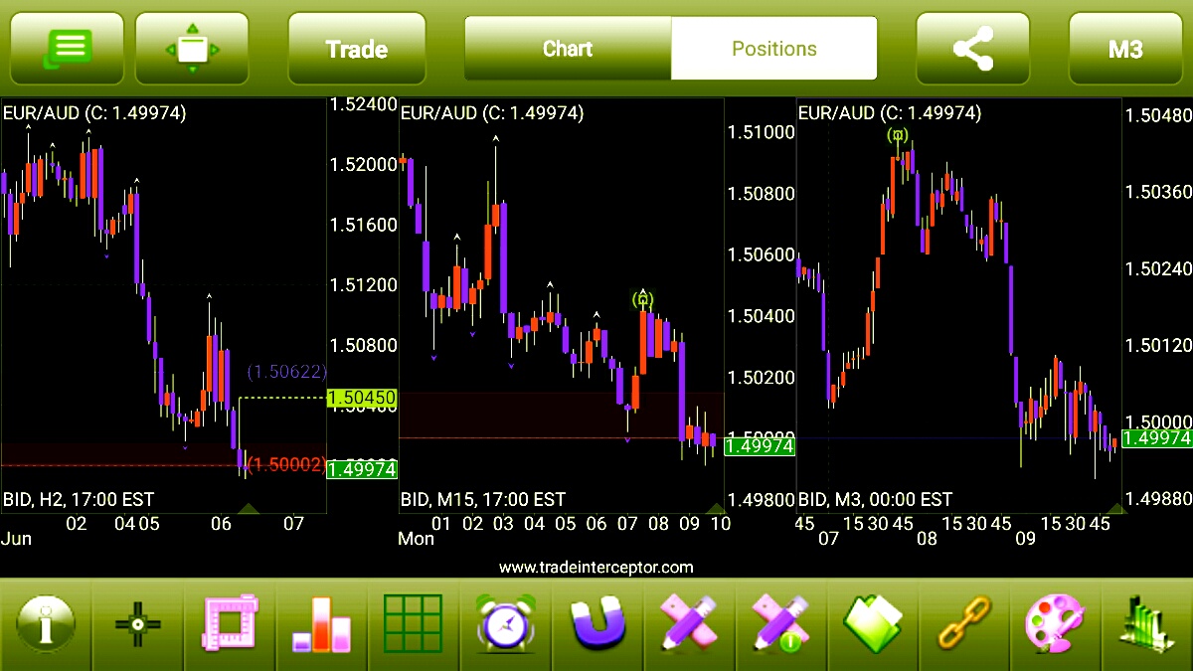Click the 1.49974 price tag on M15 chart
1193x671 pixels.
coord(761,446)
